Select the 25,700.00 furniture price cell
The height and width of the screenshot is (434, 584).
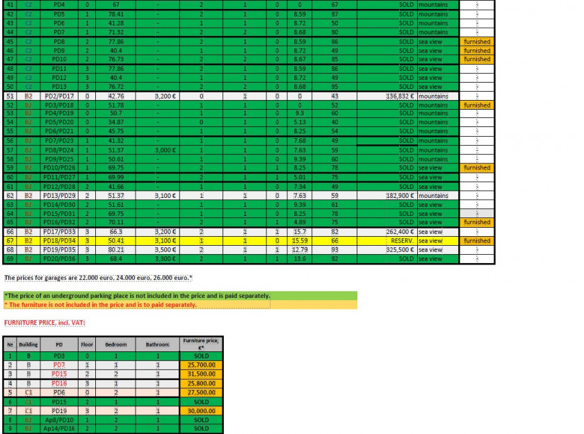point(201,365)
